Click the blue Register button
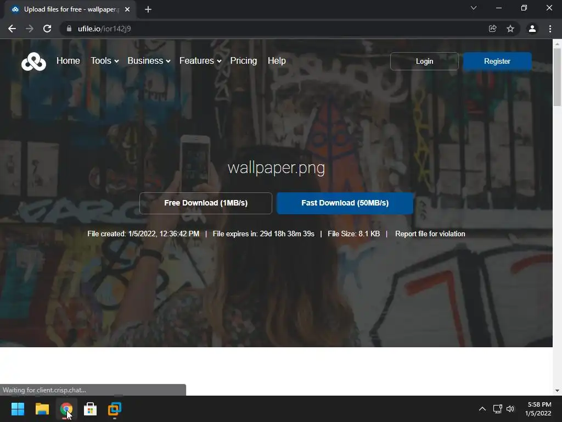Screen dimensions: 562x422 [x=497, y=62]
